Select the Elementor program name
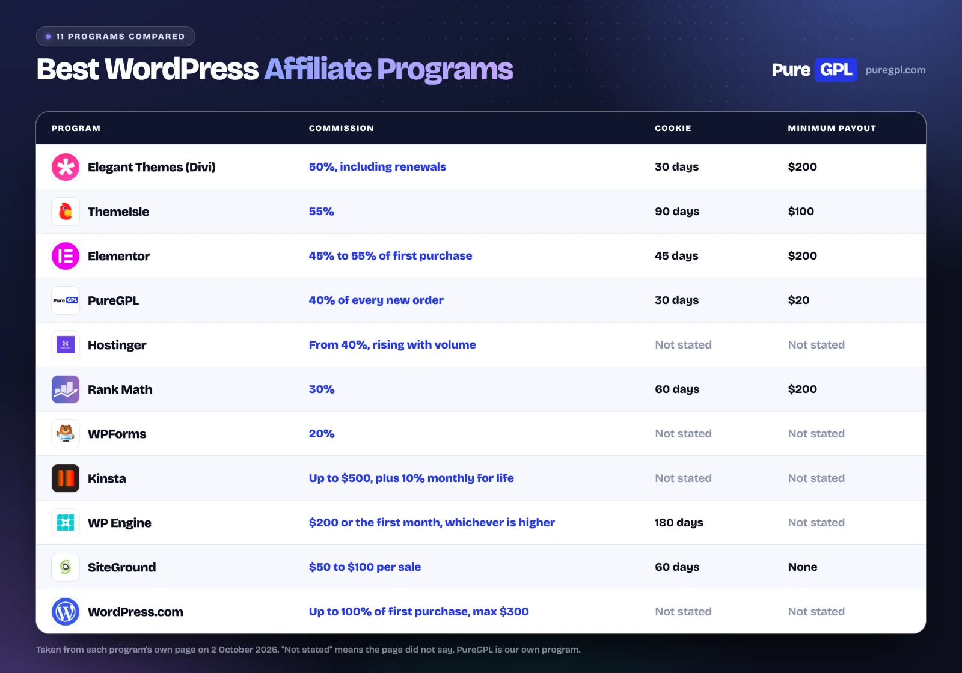962x673 pixels. [118, 256]
